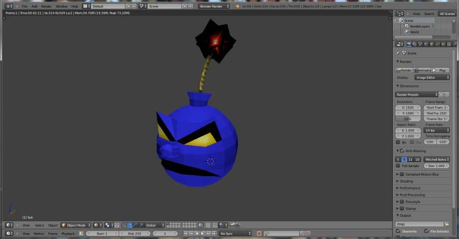Toggle the 3D manipulator widget icon

pyautogui.click(x=124, y=225)
